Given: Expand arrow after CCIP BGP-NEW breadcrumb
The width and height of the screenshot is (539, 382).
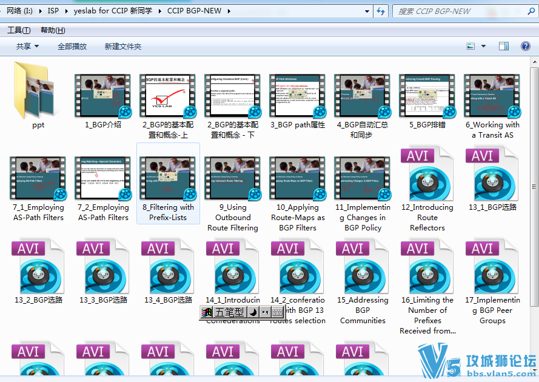Looking at the screenshot, I should click(x=229, y=11).
